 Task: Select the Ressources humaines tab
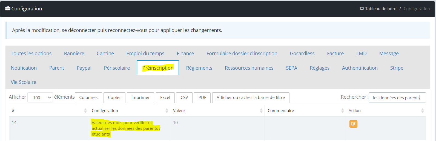coord(249,68)
